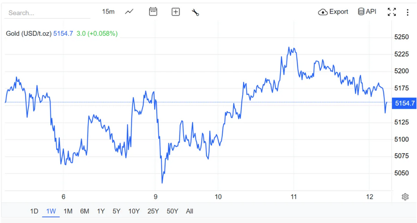417x223 pixels.
Task: Toggle fullscreen chart view
Action: (x=392, y=12)
